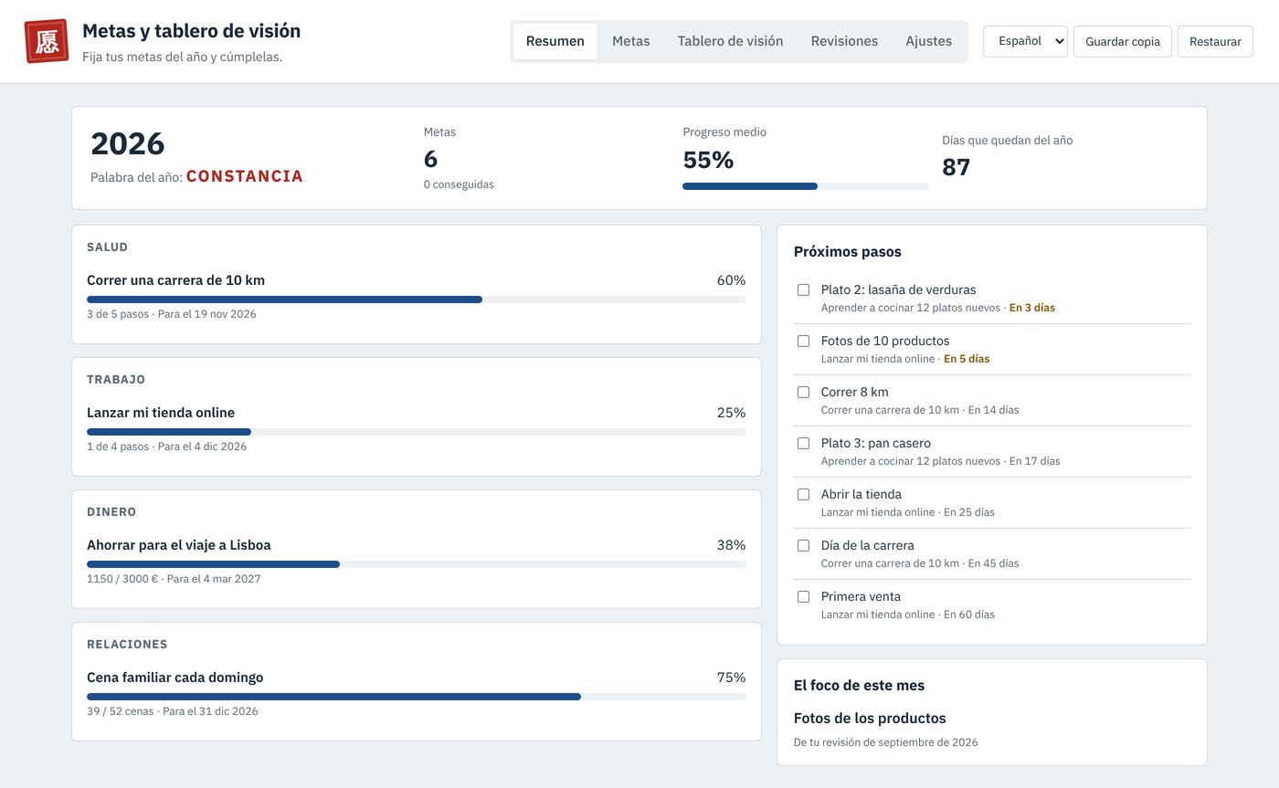Go to the Tablero de visión tab

coord(730,41)
